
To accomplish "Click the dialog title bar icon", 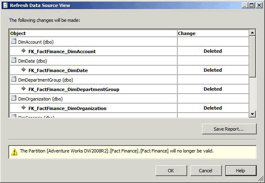I will click(x=6, y=5).
